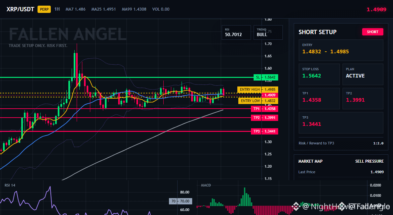The image size is (393, 215).
Task: Click the TP3 1.3441 card in setup panel
Action: click(x=341, y=123)
